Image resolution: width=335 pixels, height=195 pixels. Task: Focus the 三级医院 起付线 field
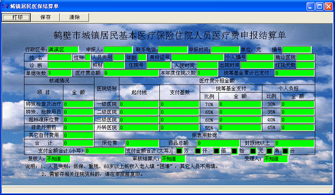139,120
